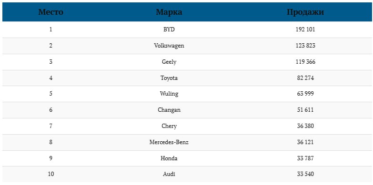Select the sales value 36 121
The width and height of the screenshot is (373, 185).
[305, 142]
